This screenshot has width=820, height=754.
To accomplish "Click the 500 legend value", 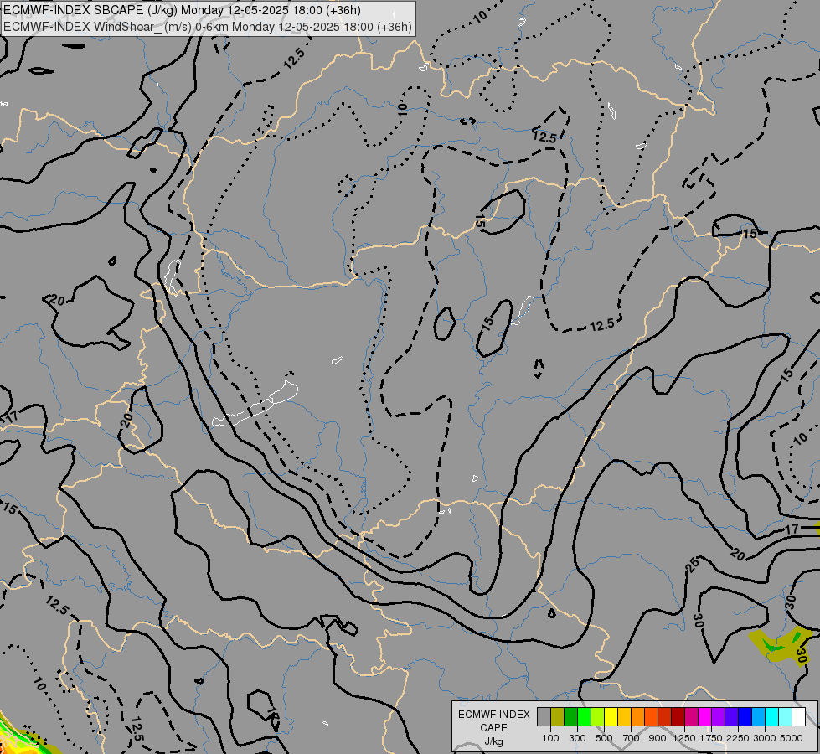I will [604, 738].
